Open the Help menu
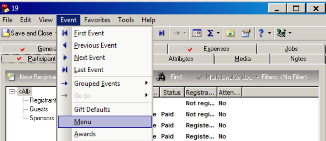This screenshot has width=326, height=141. click(x=148, y=20)
